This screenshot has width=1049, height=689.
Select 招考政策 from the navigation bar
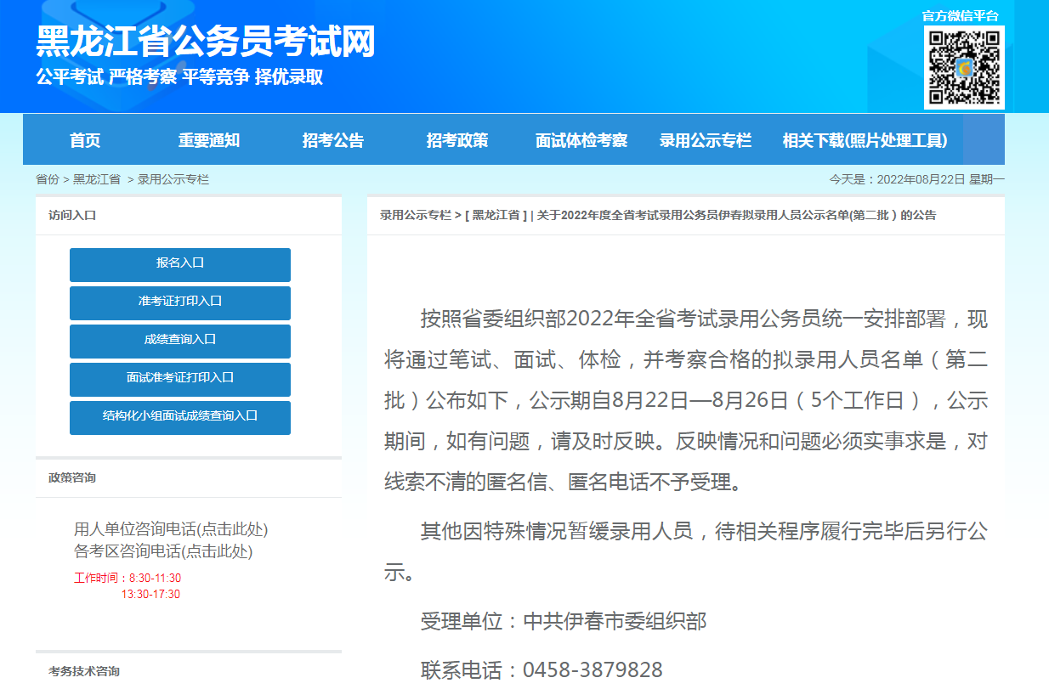457,140
